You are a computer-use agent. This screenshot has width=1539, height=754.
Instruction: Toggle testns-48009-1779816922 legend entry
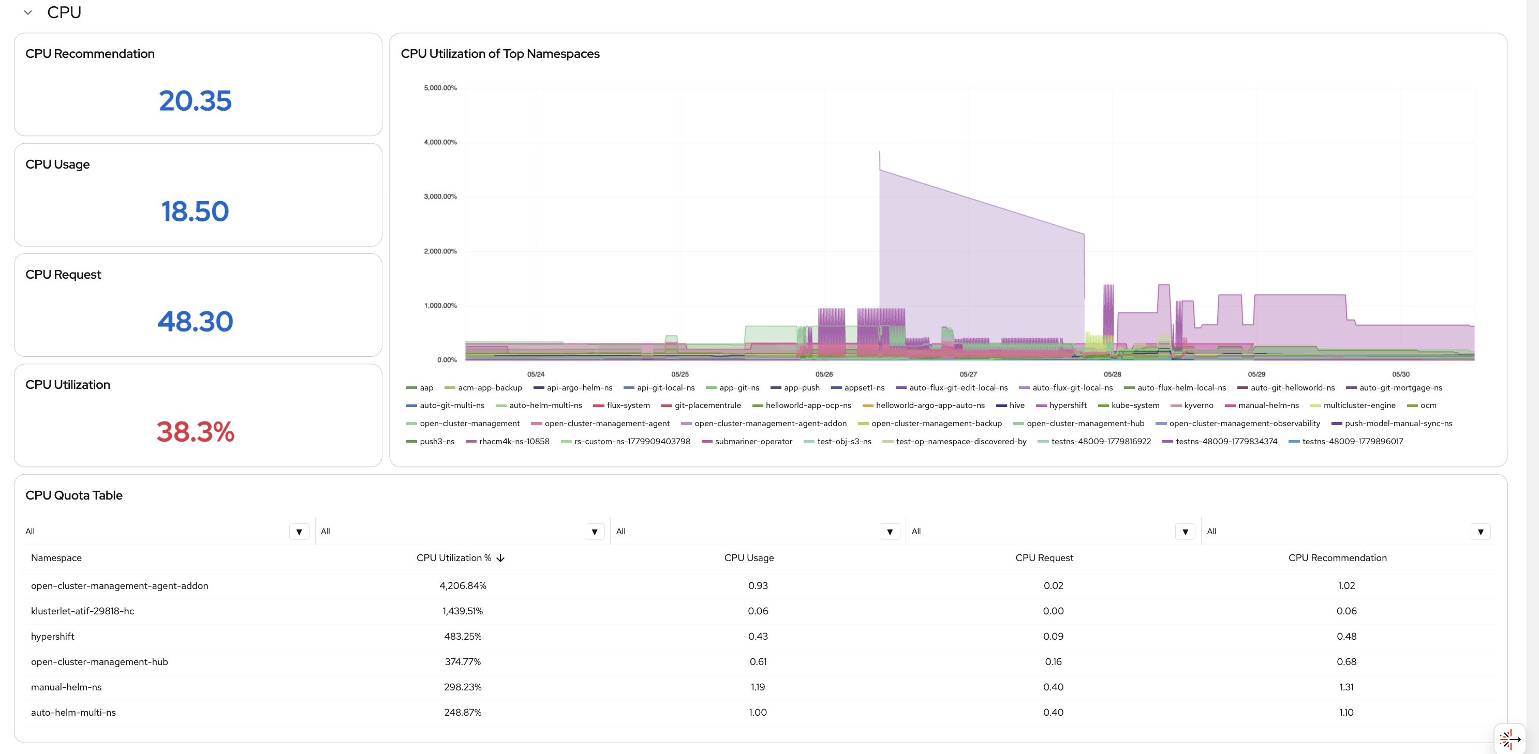(x=1094, y=441)
